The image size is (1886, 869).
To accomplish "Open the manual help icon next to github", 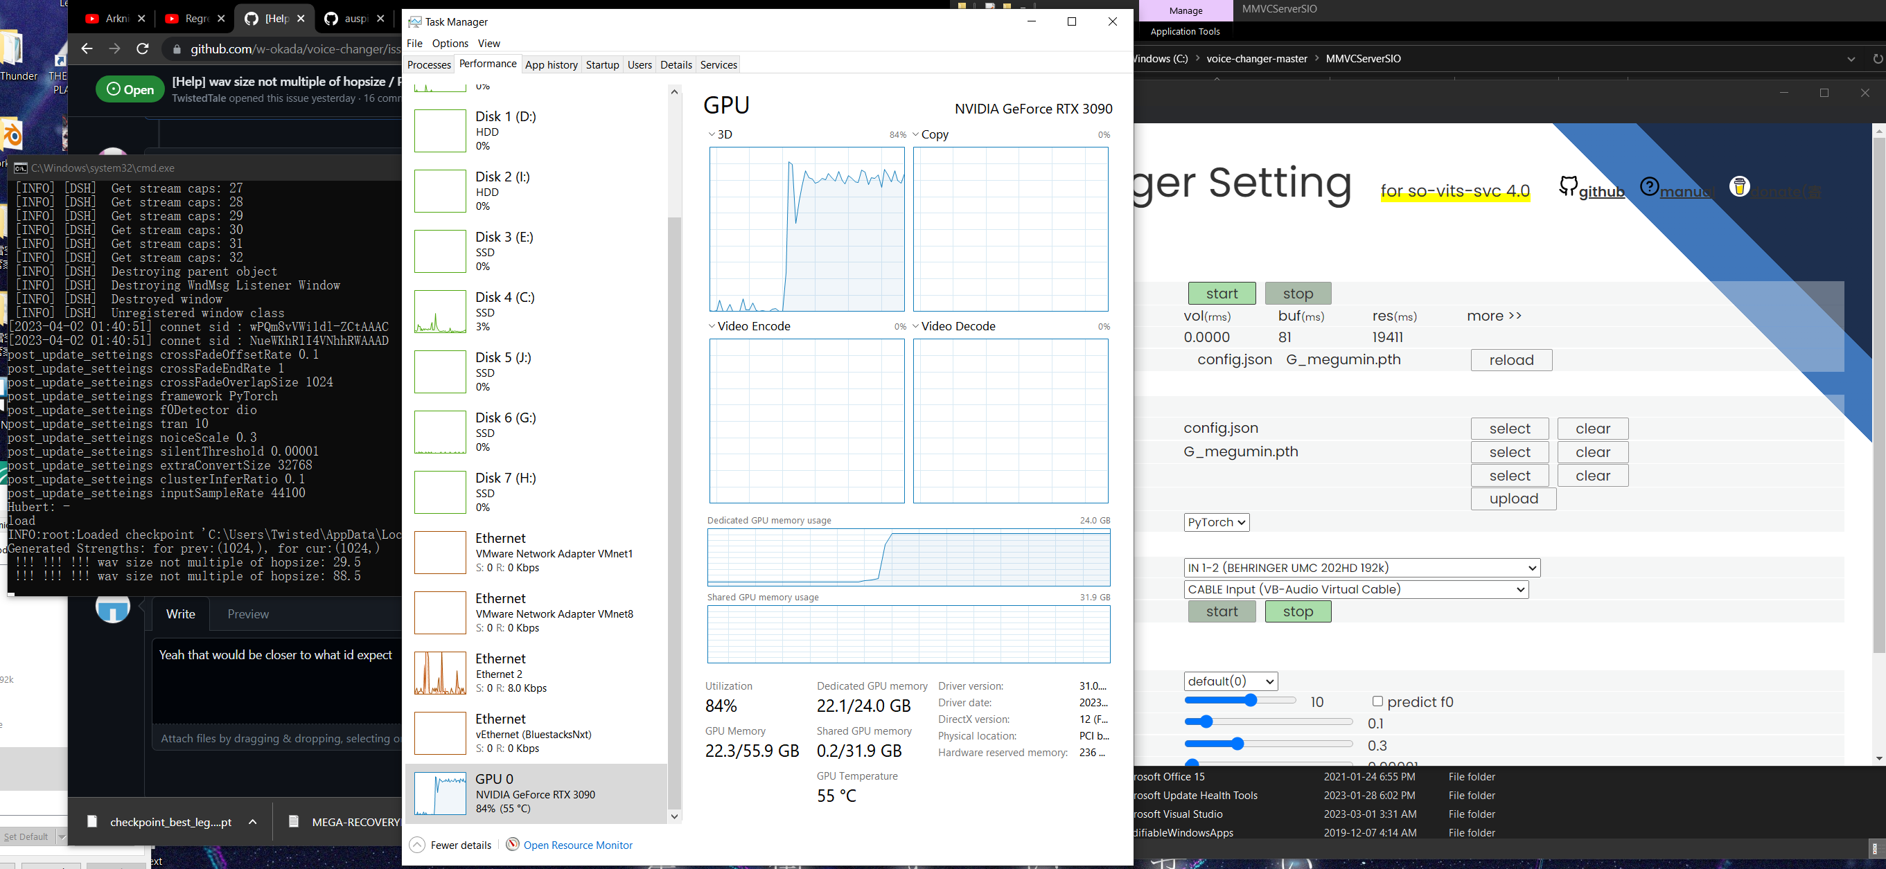I will point(1649,188).
